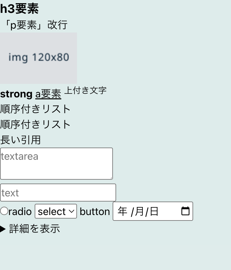This screenshot has width=231, height=270.
Task: Click the 長い引用 blockquote text
Action: click(x=21, y=140)
